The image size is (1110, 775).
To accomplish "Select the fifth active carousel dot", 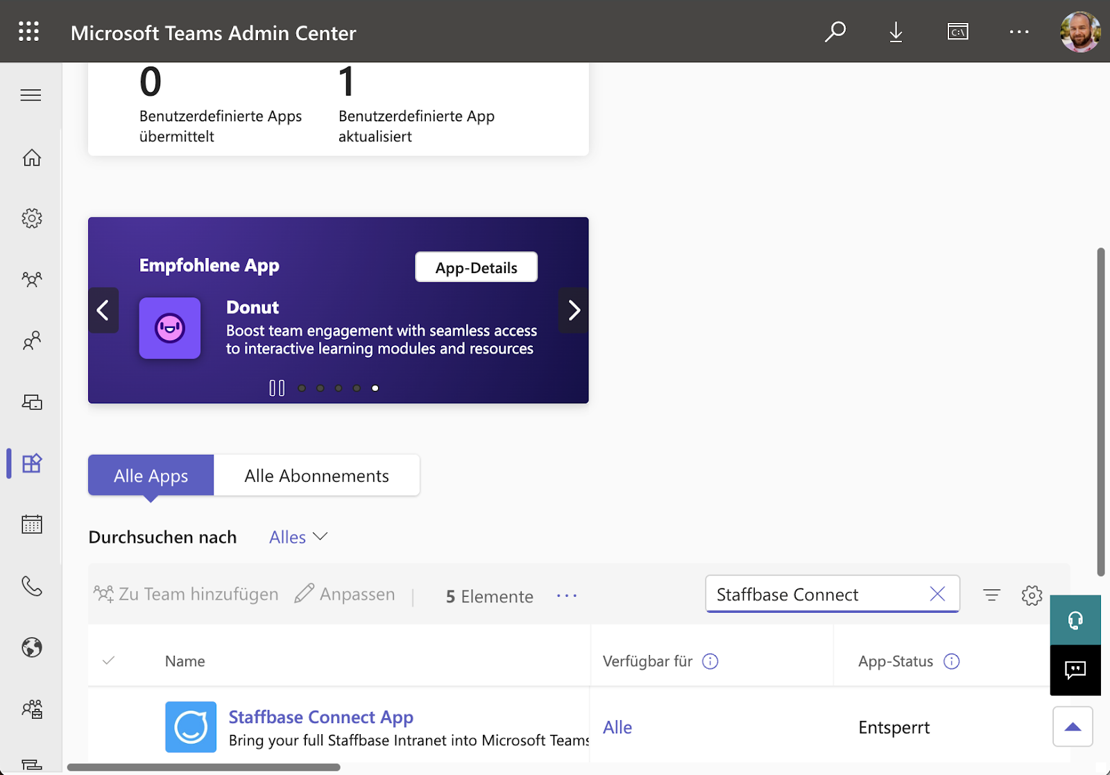I will (375, 388).
